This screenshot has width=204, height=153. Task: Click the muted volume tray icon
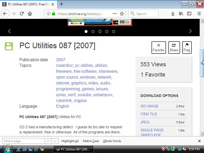pyautogui.click(x=184, y=149)
